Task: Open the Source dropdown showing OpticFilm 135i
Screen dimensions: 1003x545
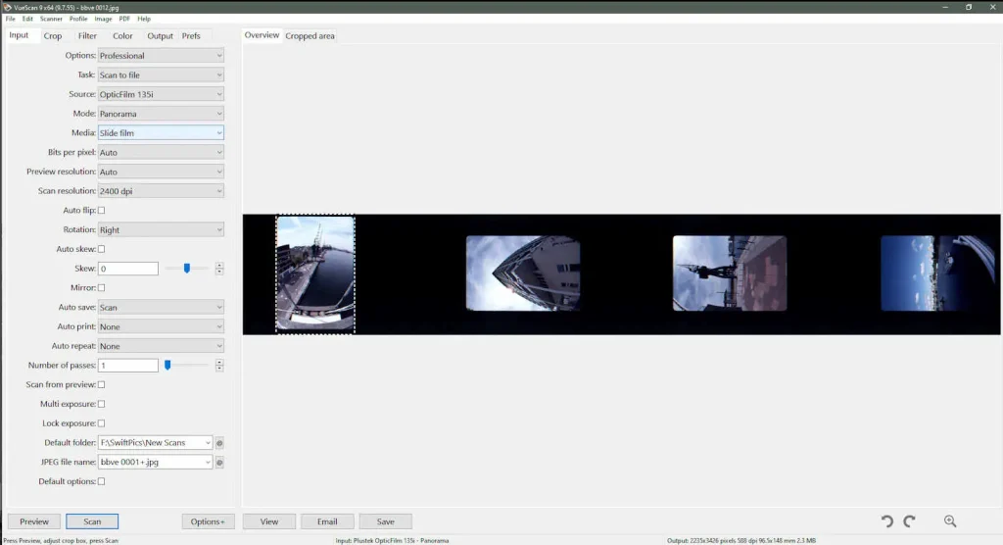Action: pos(161,94)
